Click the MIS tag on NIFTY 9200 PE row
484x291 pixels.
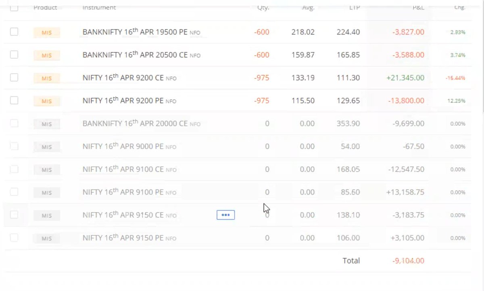(x=47, y=101)
